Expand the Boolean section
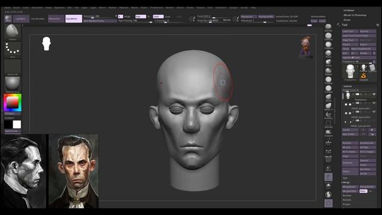The width and height of the screenshot is (382, 215). (347, 195)
